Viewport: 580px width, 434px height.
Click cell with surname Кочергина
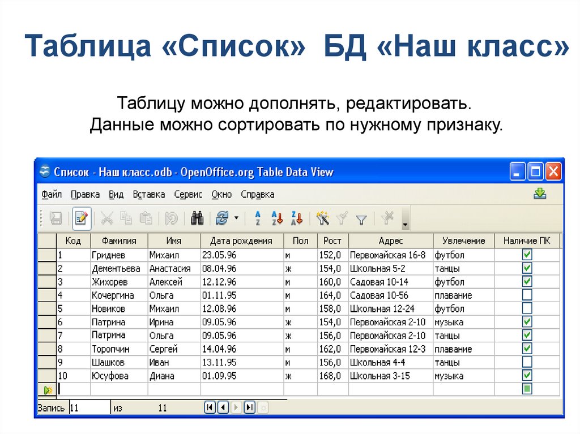pos(119,295)
